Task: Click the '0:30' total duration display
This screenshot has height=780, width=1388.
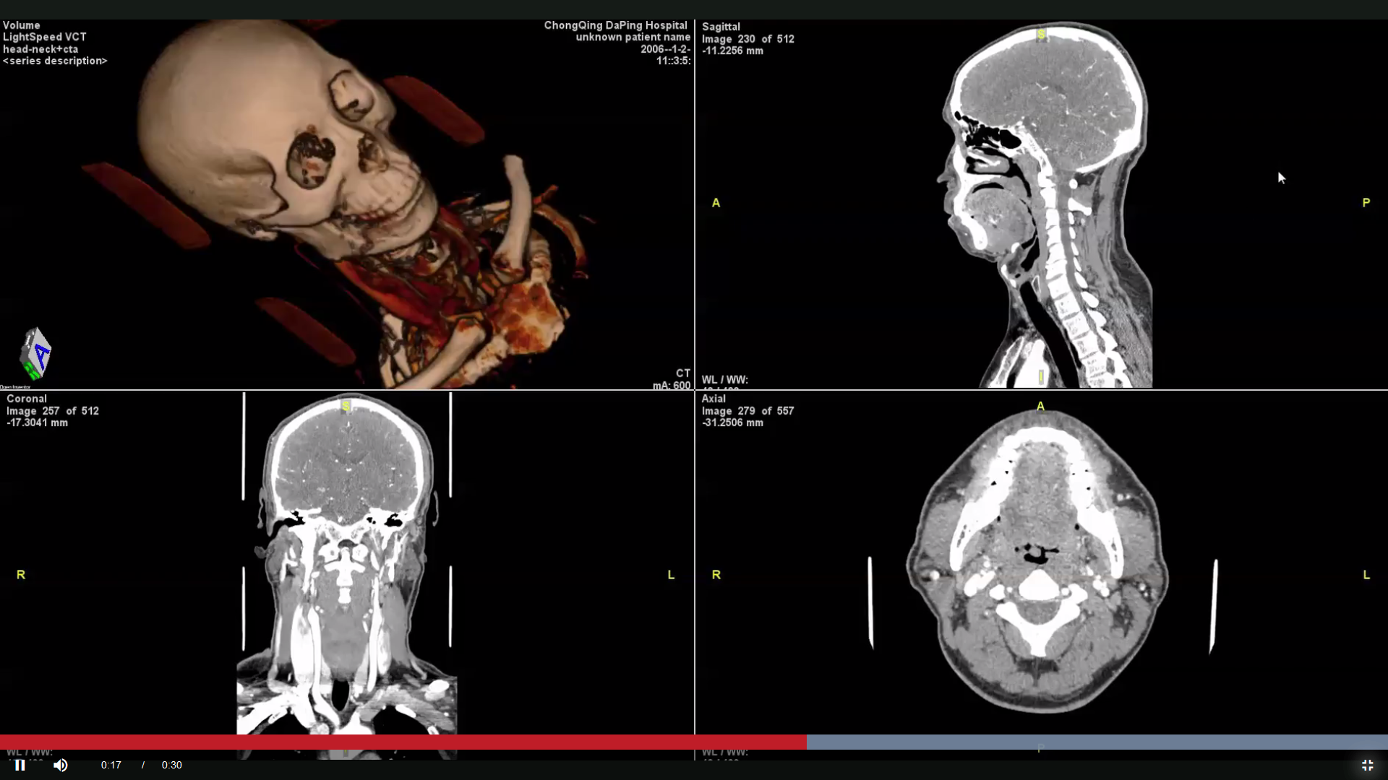Action: click(x=172, y=765)
